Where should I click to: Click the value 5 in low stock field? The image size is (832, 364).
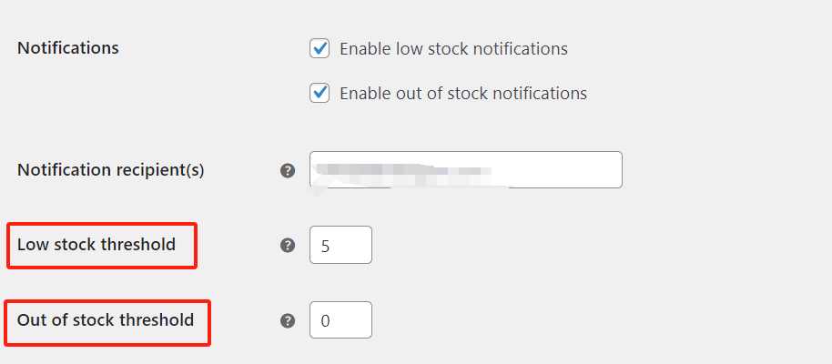pyautogui.click(x=325, y=246)
